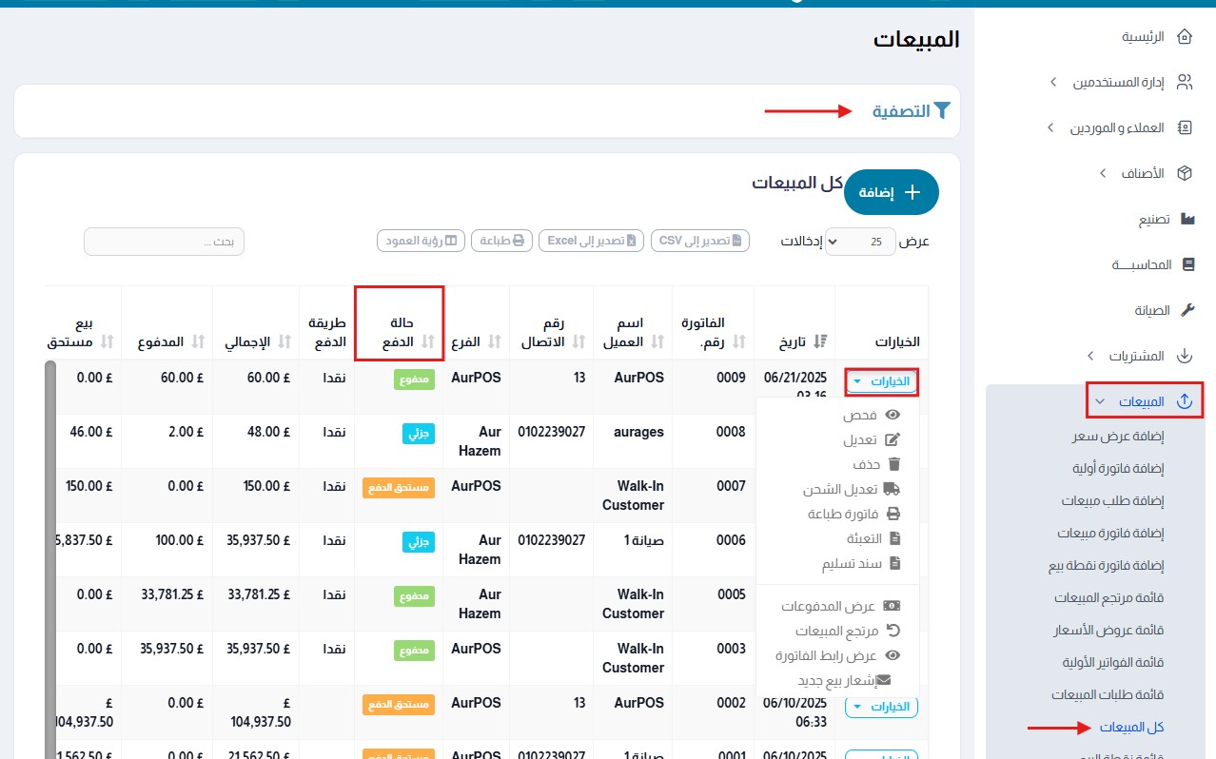The height and width of the screenshot is (759, 1216).
Task: Click the eye icon for عرض رابط الفاتورة
Action: [892, 655]
